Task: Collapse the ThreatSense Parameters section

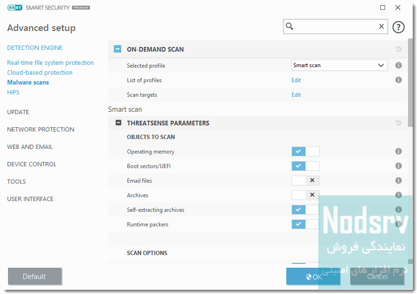Action: [x=118, y=123]
